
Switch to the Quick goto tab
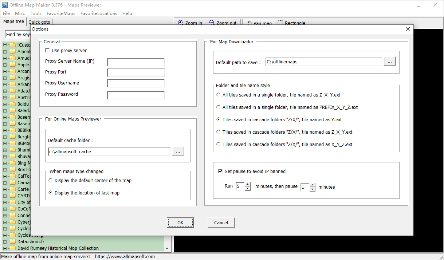tap(39, 22)
